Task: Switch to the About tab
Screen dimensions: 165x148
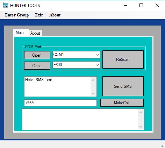Action: [35, 33]
